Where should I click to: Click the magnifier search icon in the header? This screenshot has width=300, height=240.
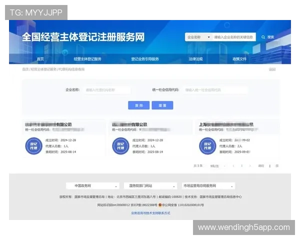click(x=263, y=37)
